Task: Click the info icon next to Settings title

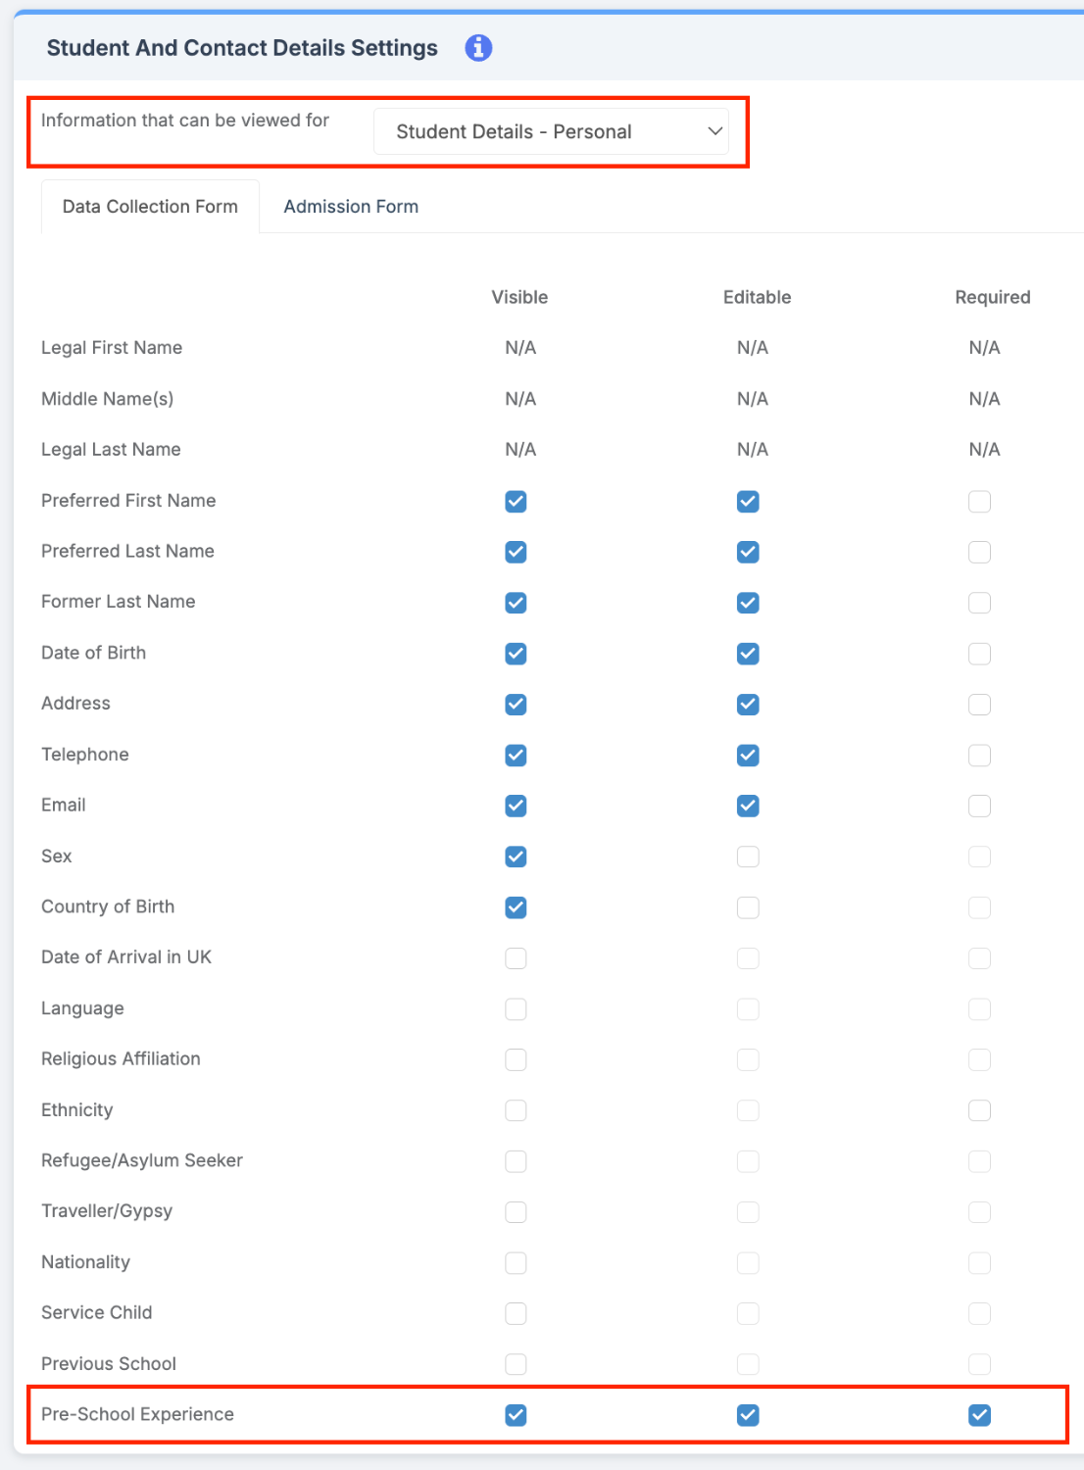Action: (478, 47)
